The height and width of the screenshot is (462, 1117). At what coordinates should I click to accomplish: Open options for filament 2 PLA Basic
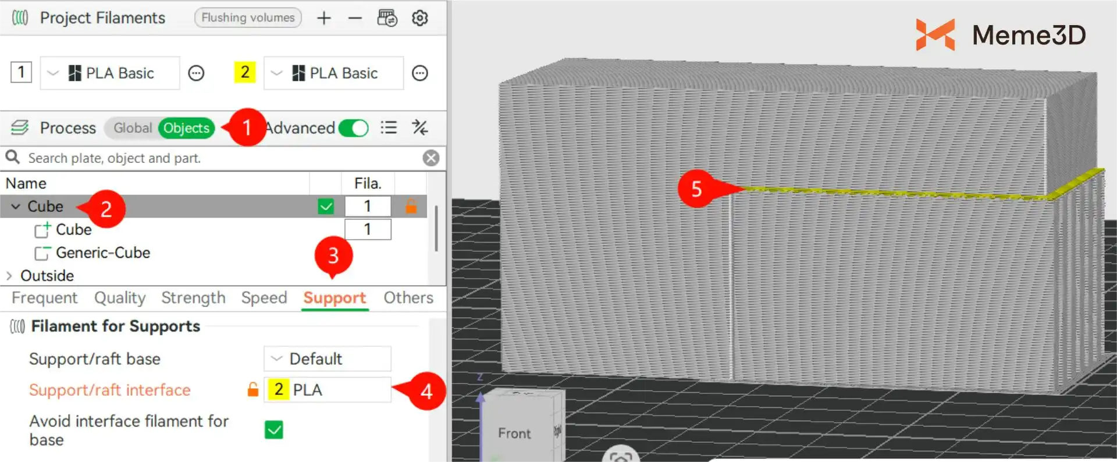click(419, 73)
